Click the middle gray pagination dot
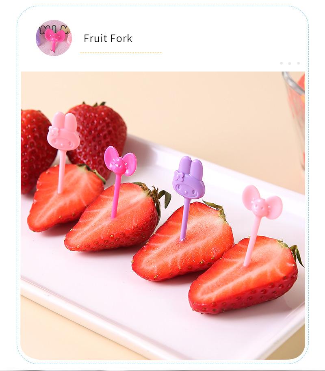The image size is (325, 371). click(290, 63)
